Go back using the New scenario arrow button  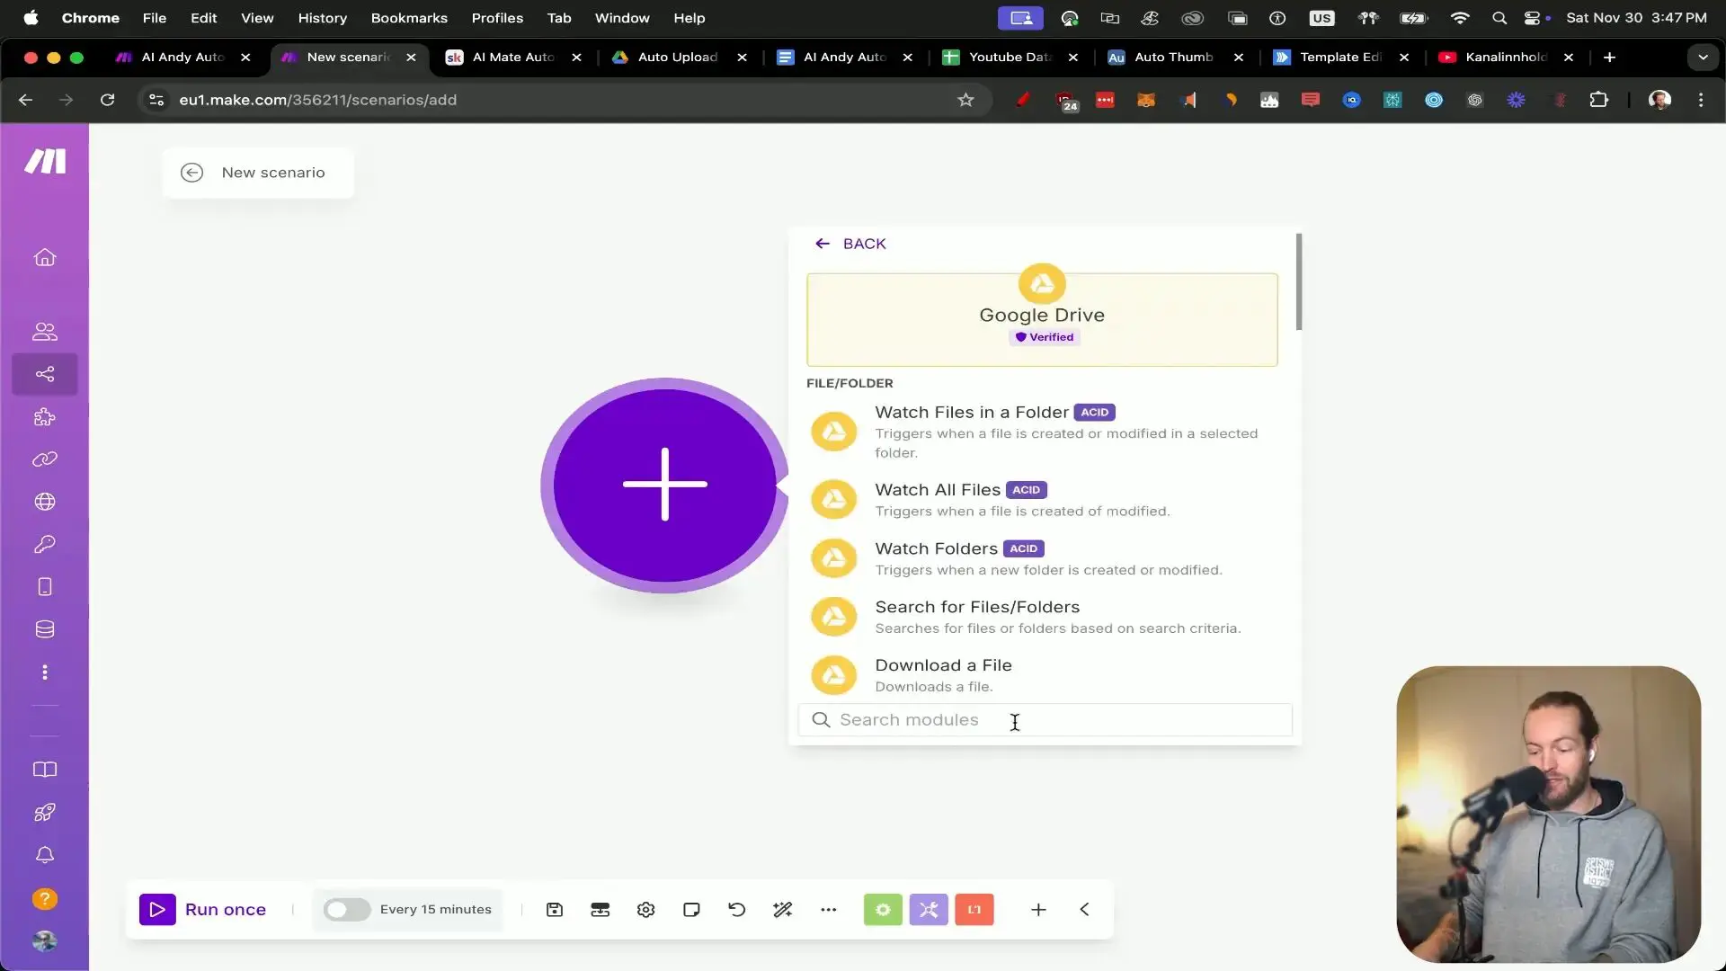(192, 173)
